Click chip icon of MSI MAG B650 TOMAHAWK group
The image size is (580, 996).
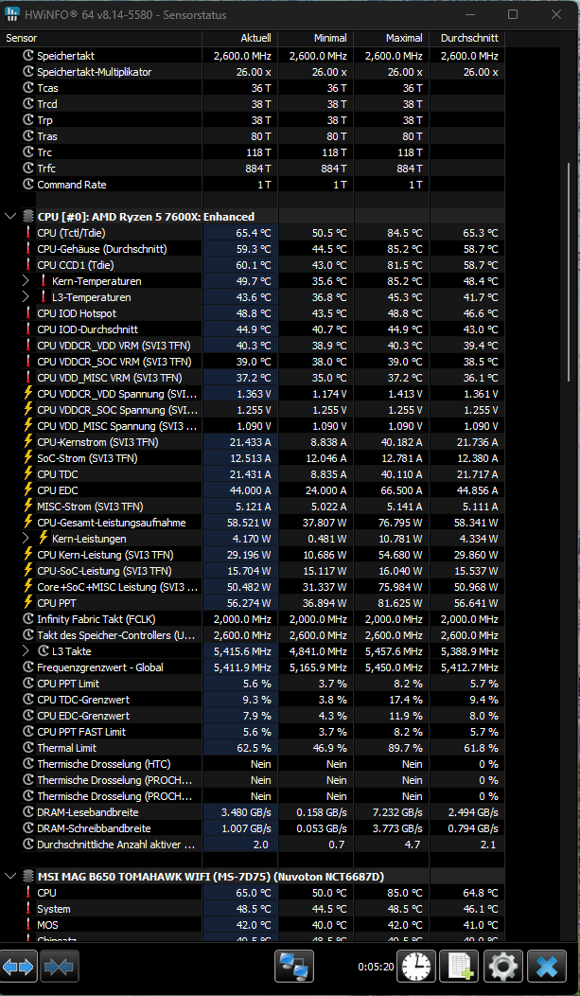28,877
